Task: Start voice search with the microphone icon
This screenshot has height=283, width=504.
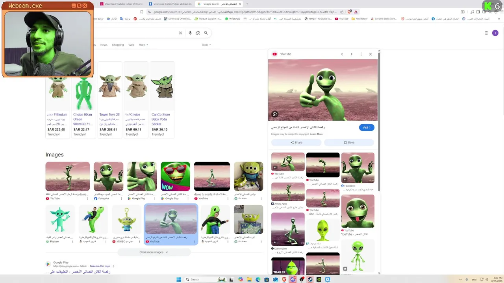Action: coord(190,33)
